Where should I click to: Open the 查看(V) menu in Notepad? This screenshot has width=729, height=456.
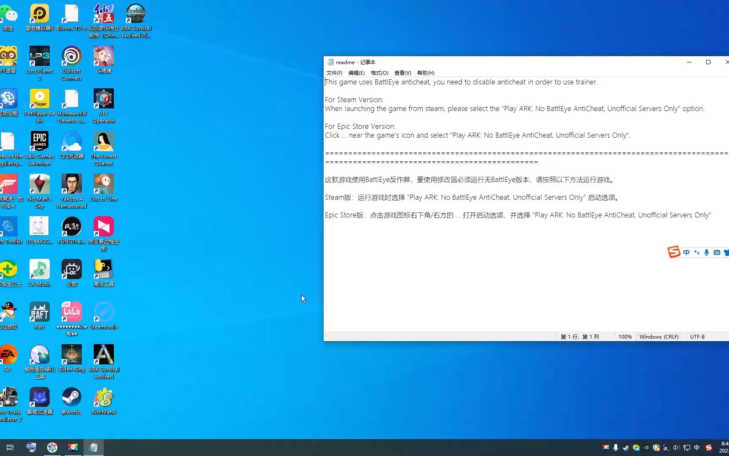pyautogui.click(x=402, y=73)
